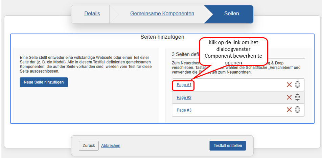This screenshot has height=158, width=322.
Task: Click the Seiten hinzufügen heading
Action: [162, 37]
